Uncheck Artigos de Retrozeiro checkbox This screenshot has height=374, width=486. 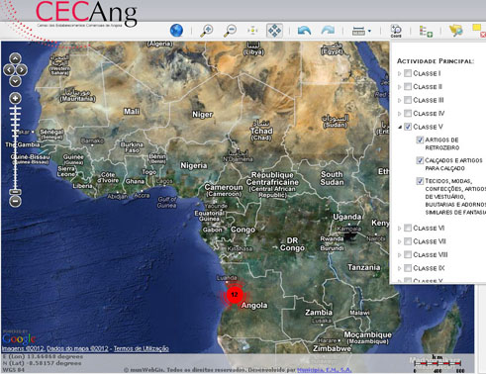(420, 140)
